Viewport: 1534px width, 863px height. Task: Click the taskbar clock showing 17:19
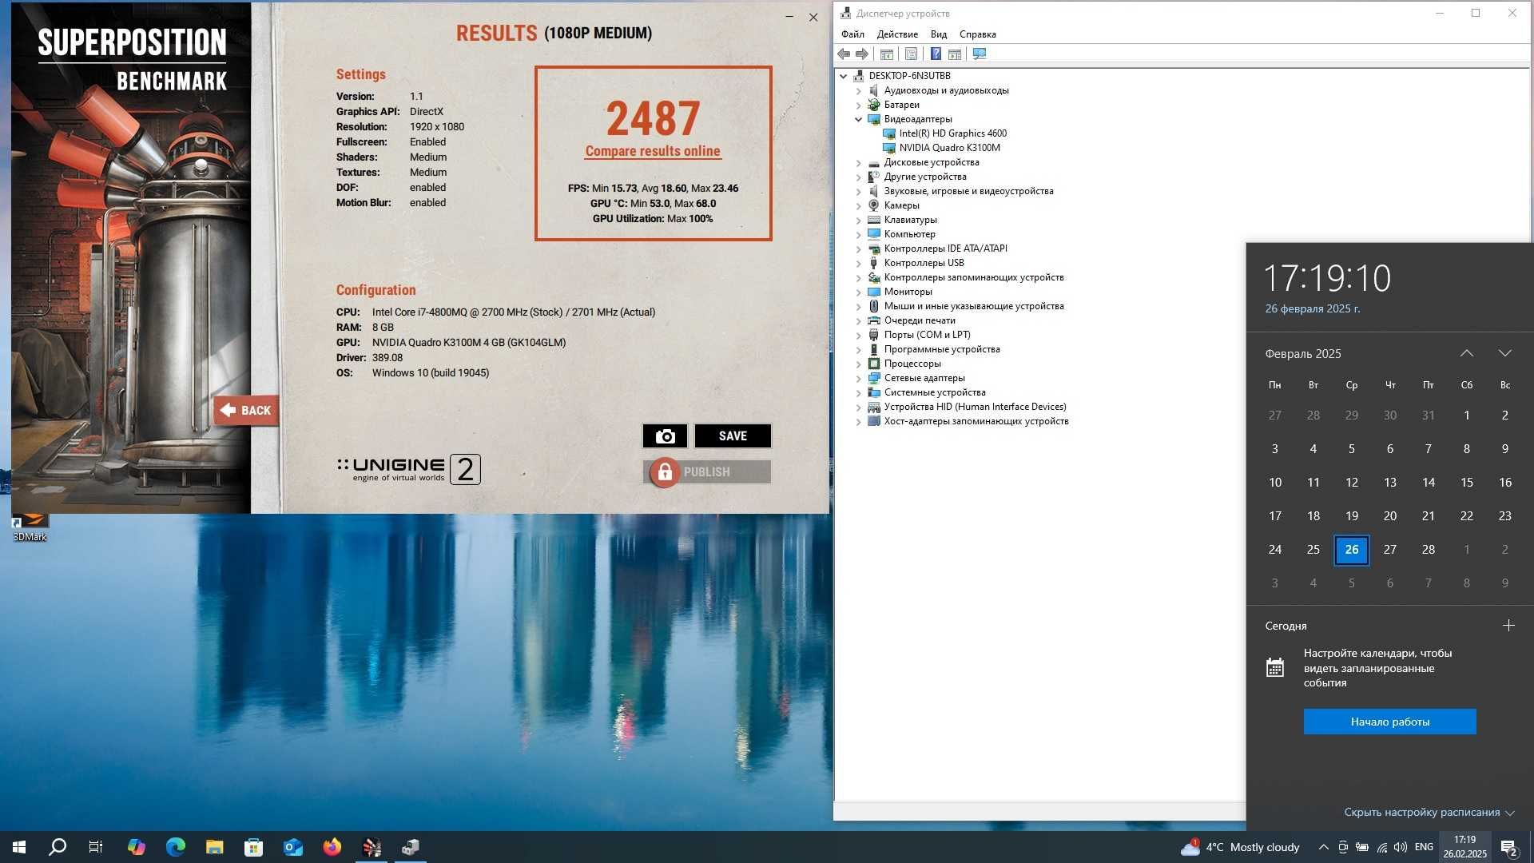(1464, 847)
